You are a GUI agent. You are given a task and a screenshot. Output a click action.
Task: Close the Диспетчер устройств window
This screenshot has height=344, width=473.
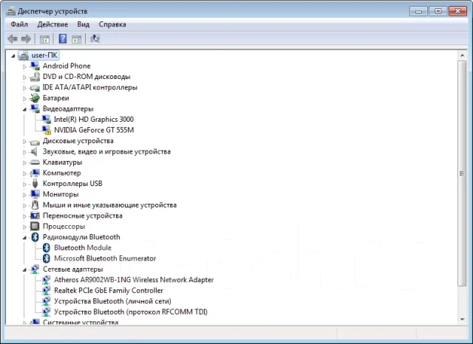pos(457,12)
